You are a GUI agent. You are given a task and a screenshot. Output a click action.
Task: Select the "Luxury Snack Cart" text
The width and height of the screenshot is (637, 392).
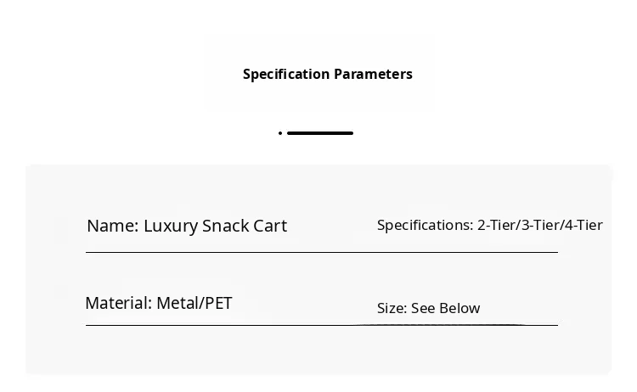(215, 226)
